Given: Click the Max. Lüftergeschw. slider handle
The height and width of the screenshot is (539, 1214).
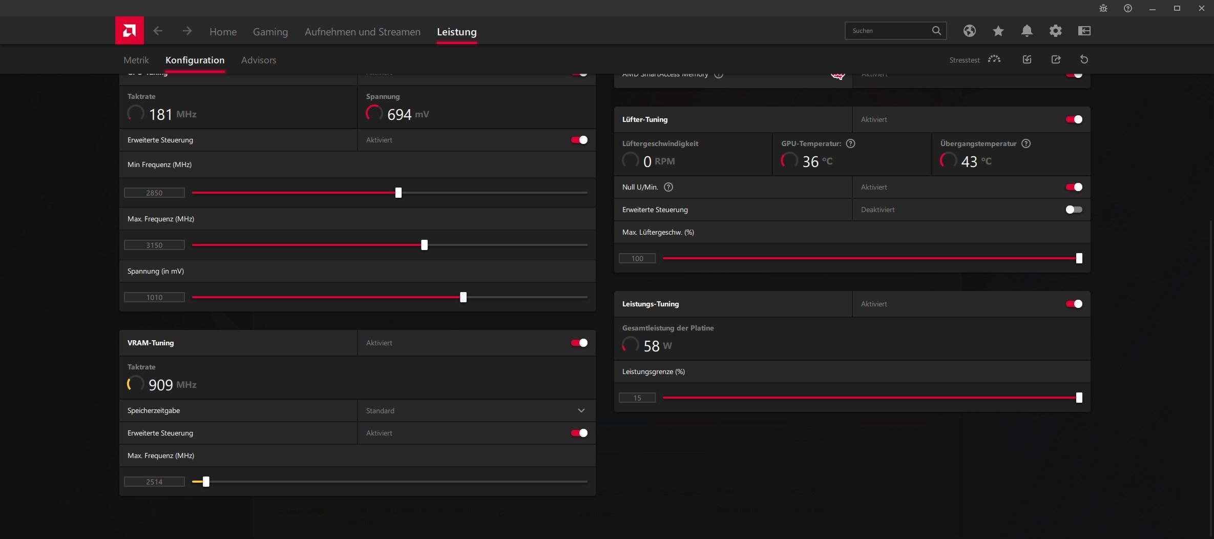Looking at the screenshot, I should (x=1079, y=258).
